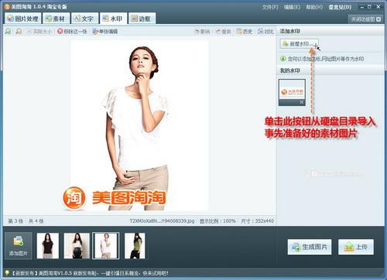Click the 新增水印 button
The height and width of the screenshot is (280, 387).
(300, 44)
